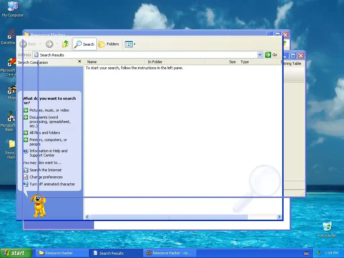The image size is (344, 258).
Task: Click the green arrow beside All files and folders
Action: tap(26, 132)
